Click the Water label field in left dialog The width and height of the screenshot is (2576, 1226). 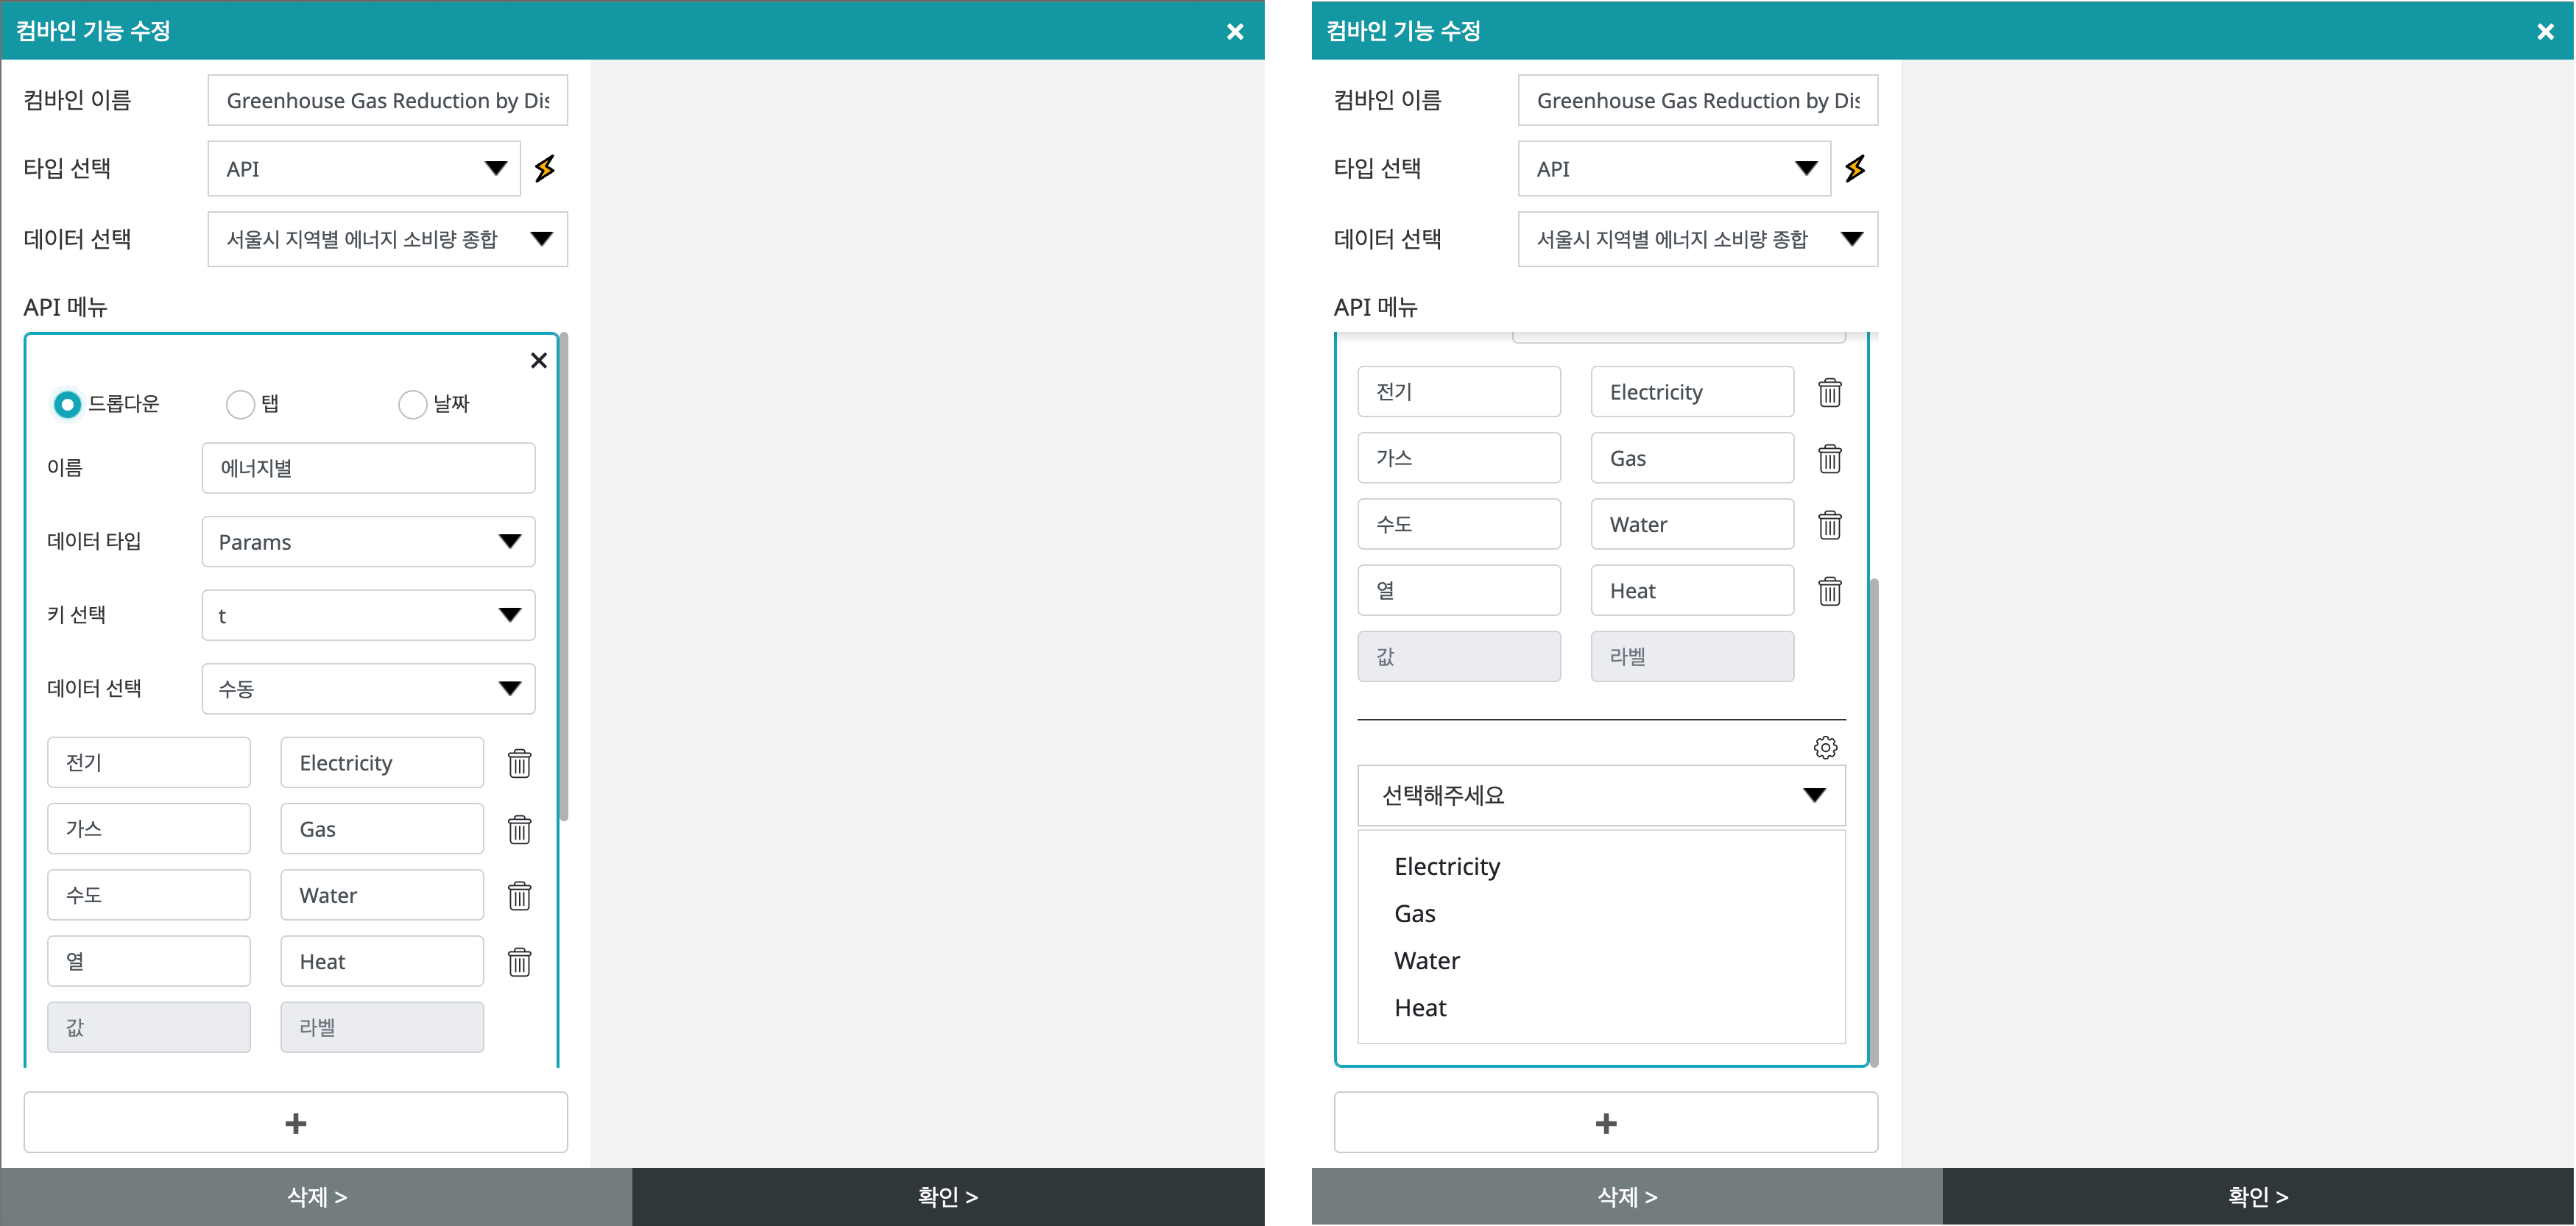pos(382,894)
